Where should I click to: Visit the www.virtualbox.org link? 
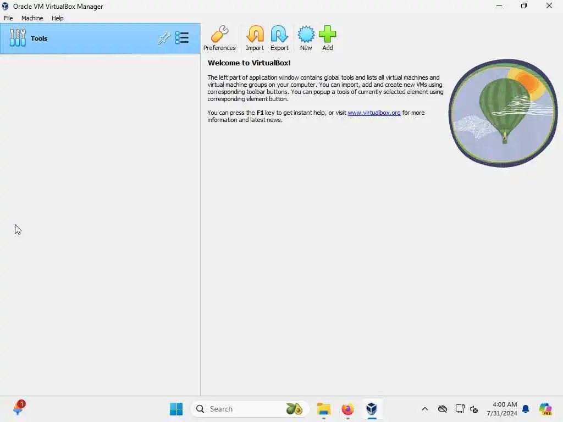pos(374,113)
